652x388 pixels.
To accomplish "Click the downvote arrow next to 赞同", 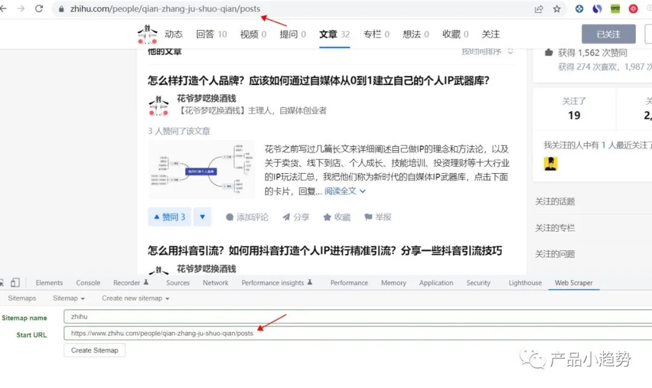I will click(202, 217).
